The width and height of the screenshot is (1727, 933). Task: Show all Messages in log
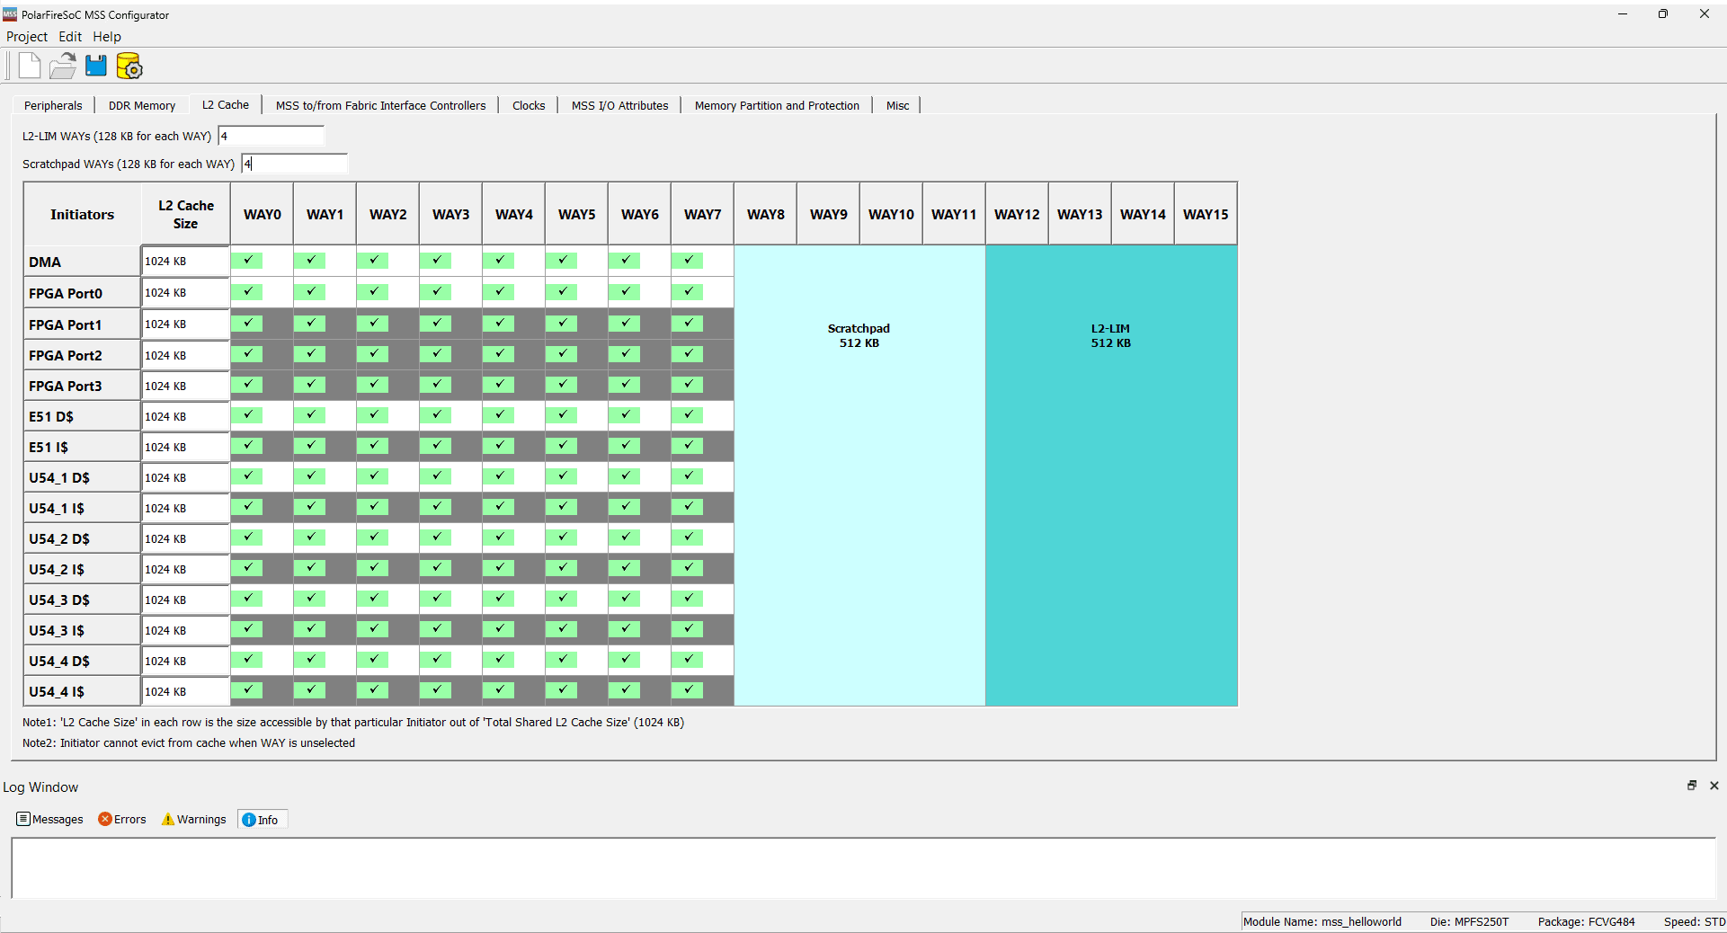click(50, 819)
